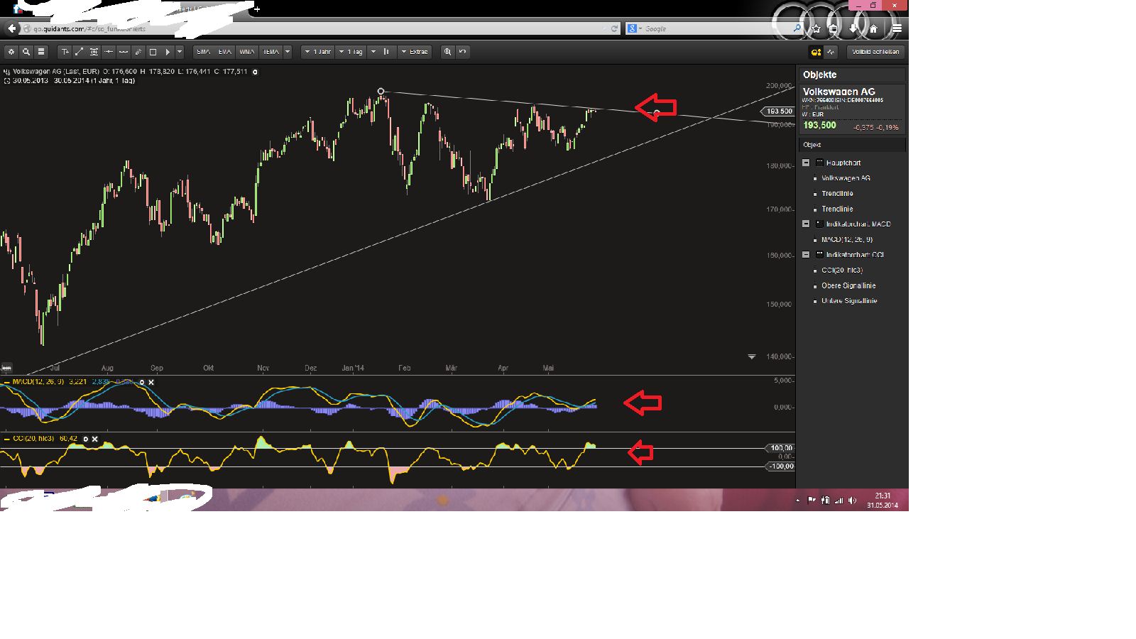The height and width of the screenshot is (639, 1136).
Task: Remove the MACD indicator with X
Action: tap(151, 382)
